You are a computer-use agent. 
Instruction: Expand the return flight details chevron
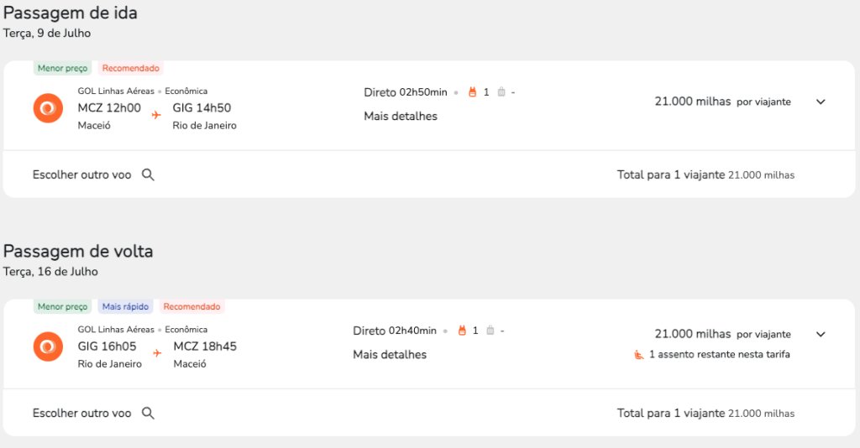pyautogui.click(x=821, y=334)
